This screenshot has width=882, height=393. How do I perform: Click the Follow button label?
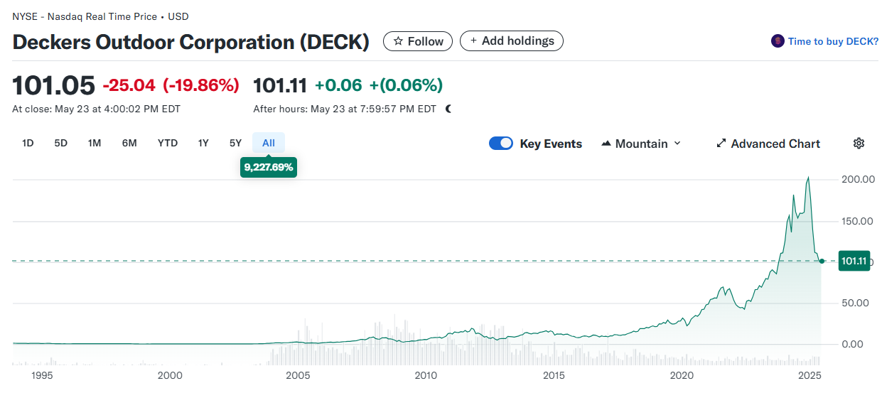[426, 41]
